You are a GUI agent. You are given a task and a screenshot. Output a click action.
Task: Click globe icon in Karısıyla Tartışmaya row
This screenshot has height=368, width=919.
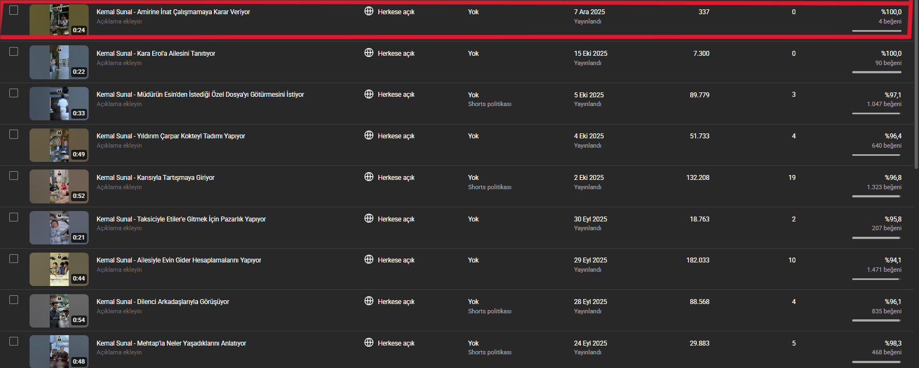coord(369,177)
